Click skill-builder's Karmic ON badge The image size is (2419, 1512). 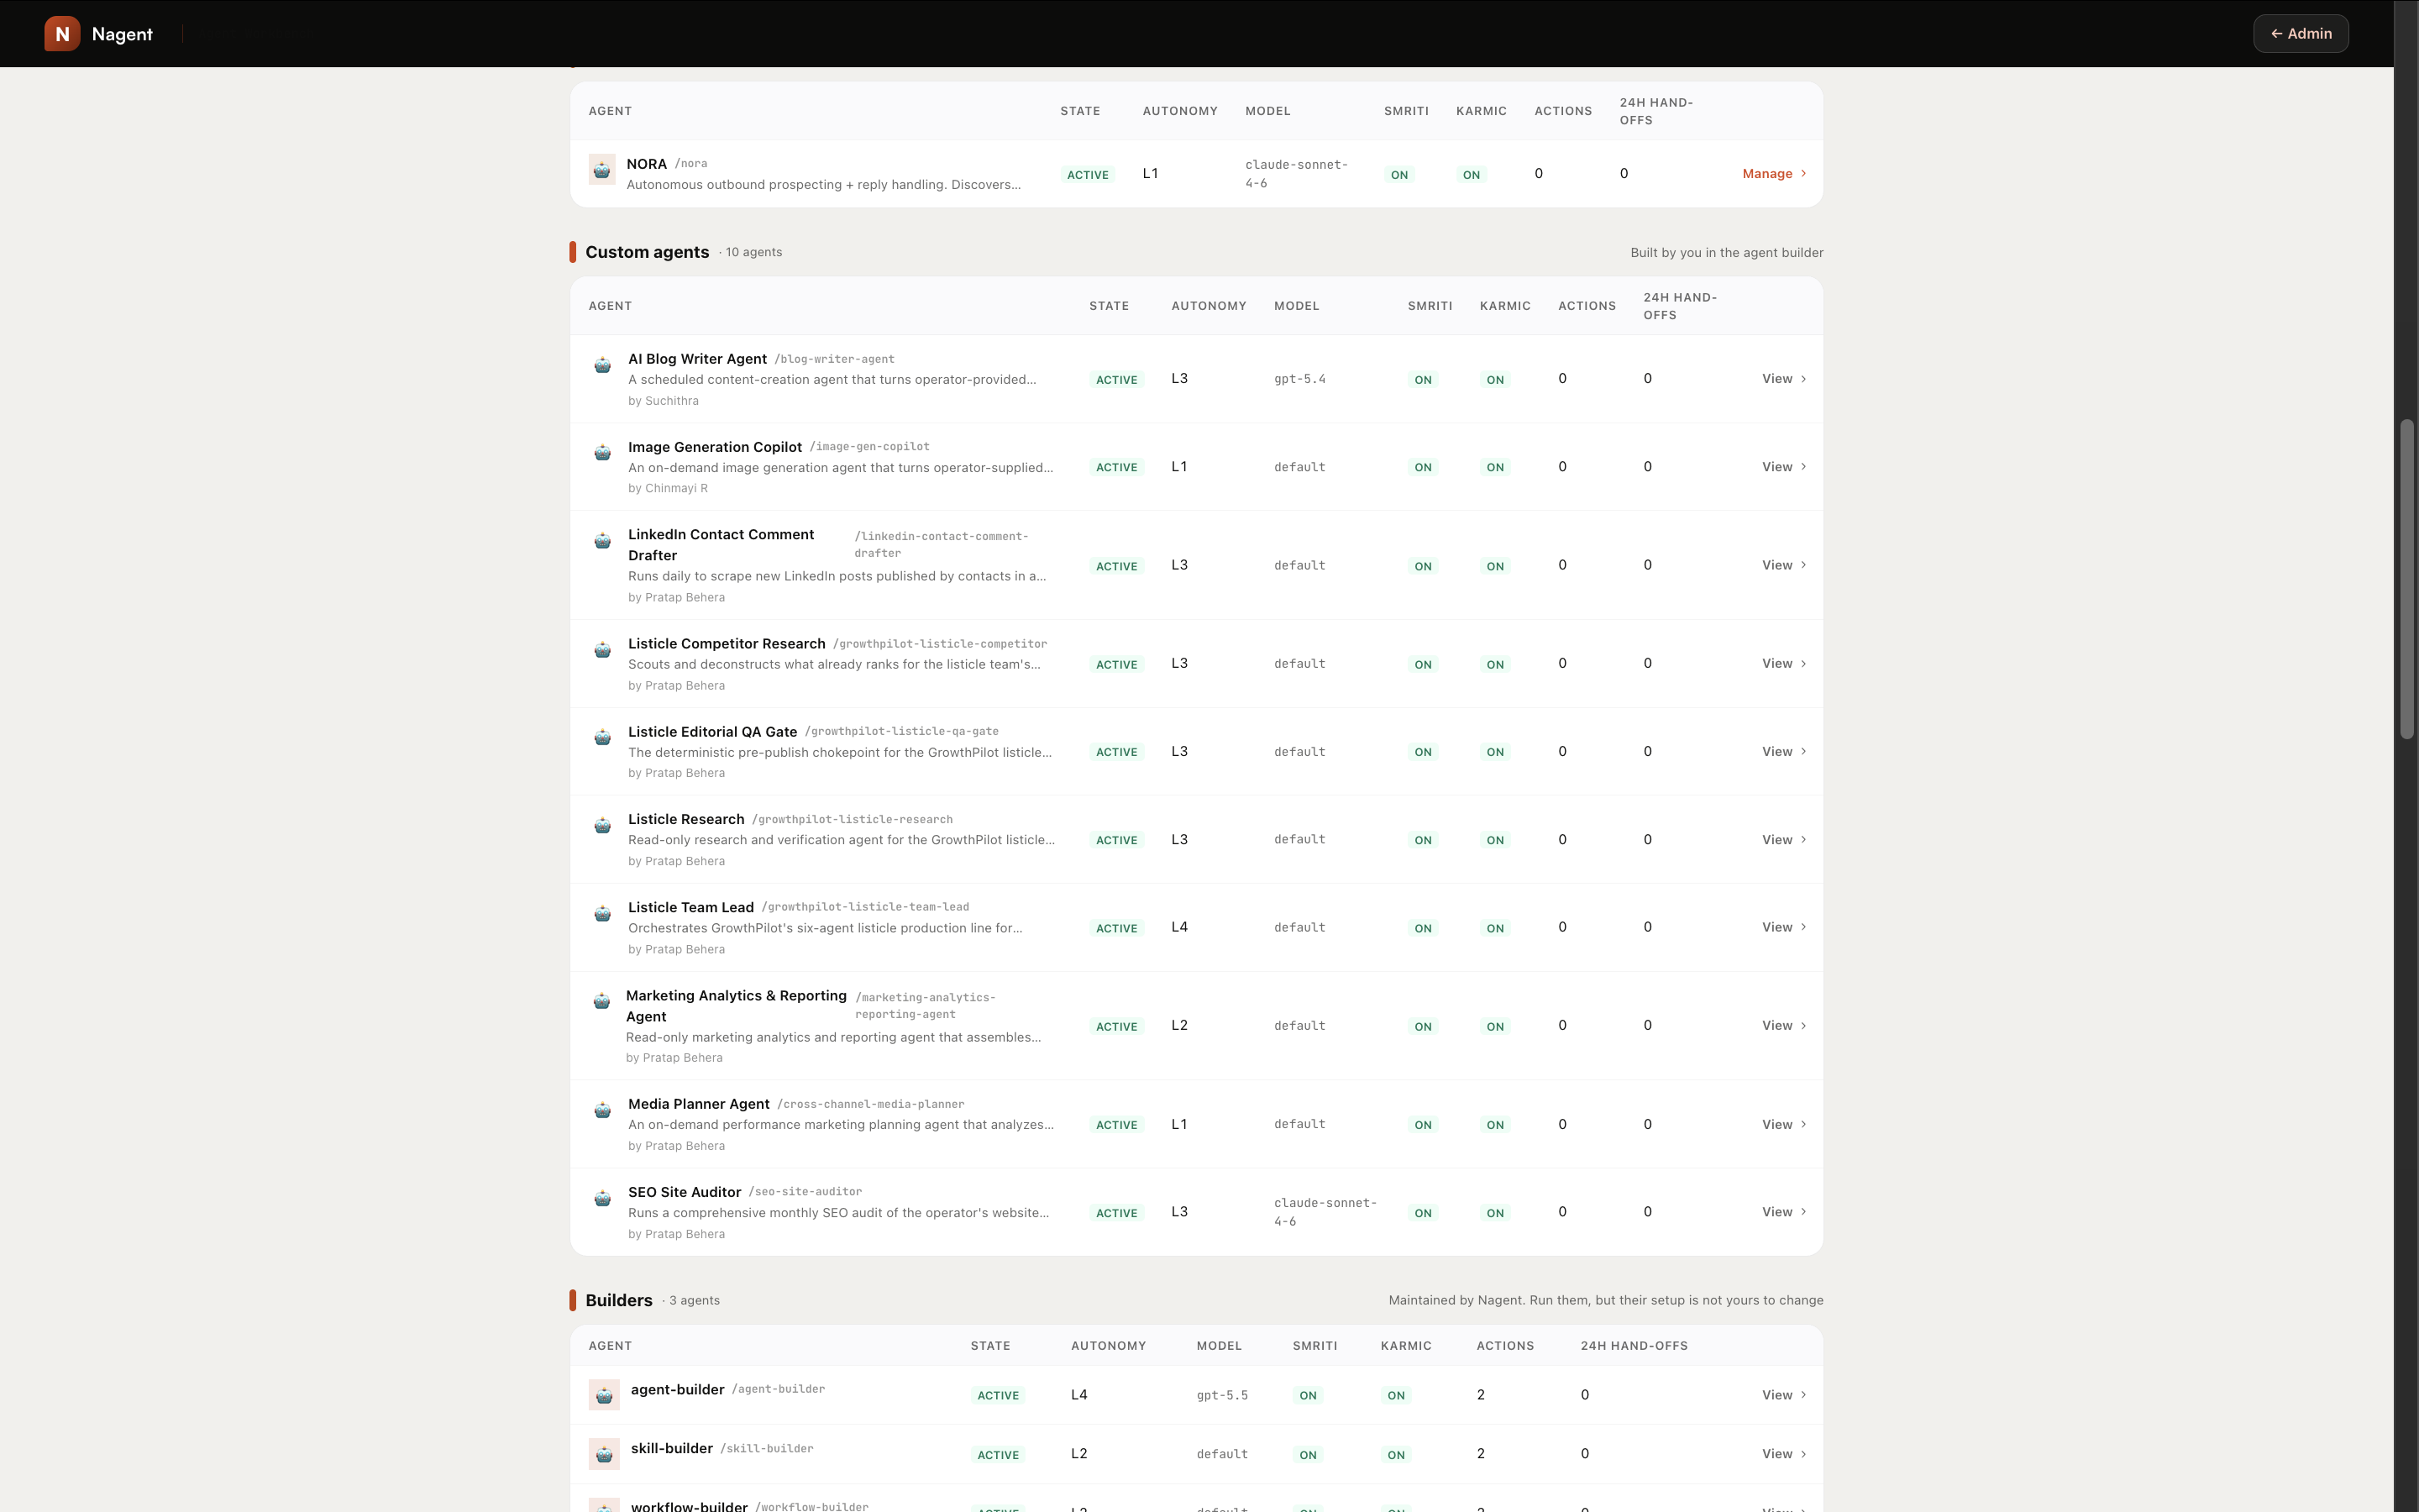click(1397, 1455)
